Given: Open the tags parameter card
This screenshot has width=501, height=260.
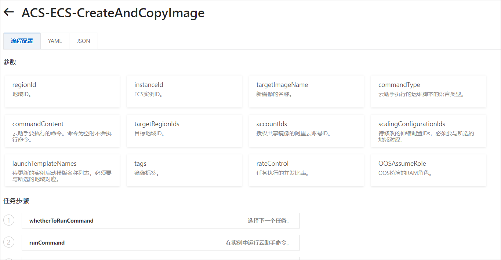Looking at the screenshot, I should [184, 171].
